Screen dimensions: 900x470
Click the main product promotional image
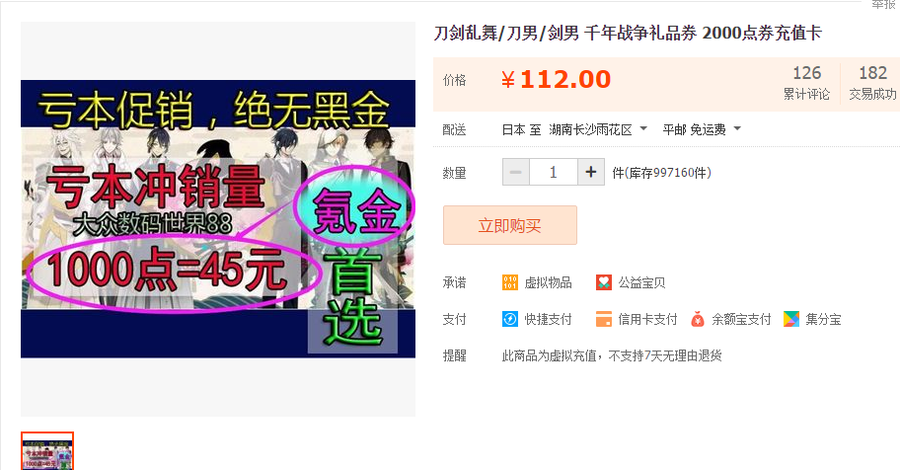[x=218, y=219]
